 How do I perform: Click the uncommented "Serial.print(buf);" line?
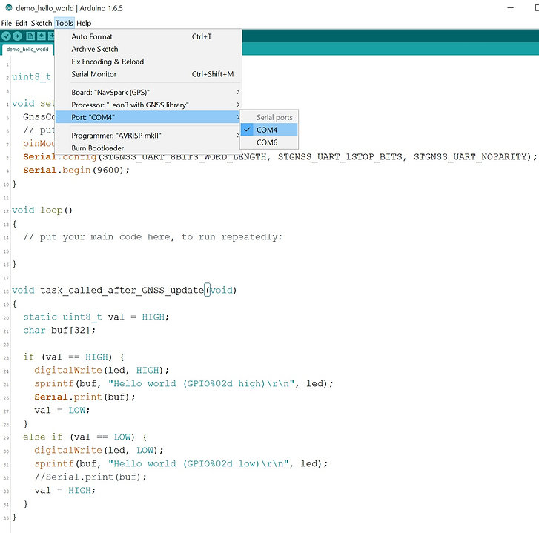pos(85,397)
